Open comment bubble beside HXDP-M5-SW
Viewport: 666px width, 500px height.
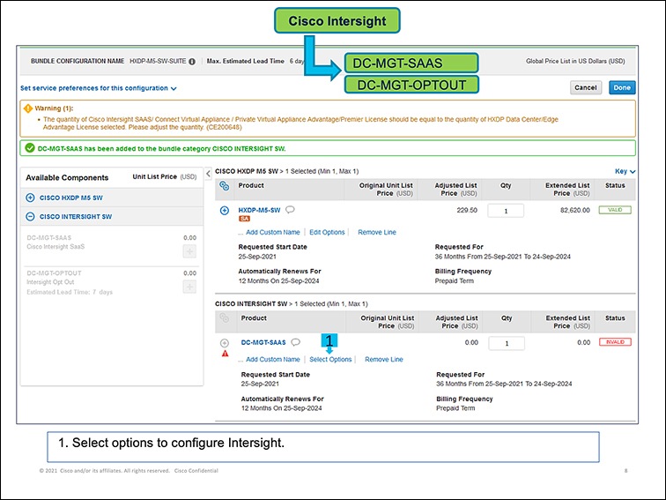tap(290, 210)
